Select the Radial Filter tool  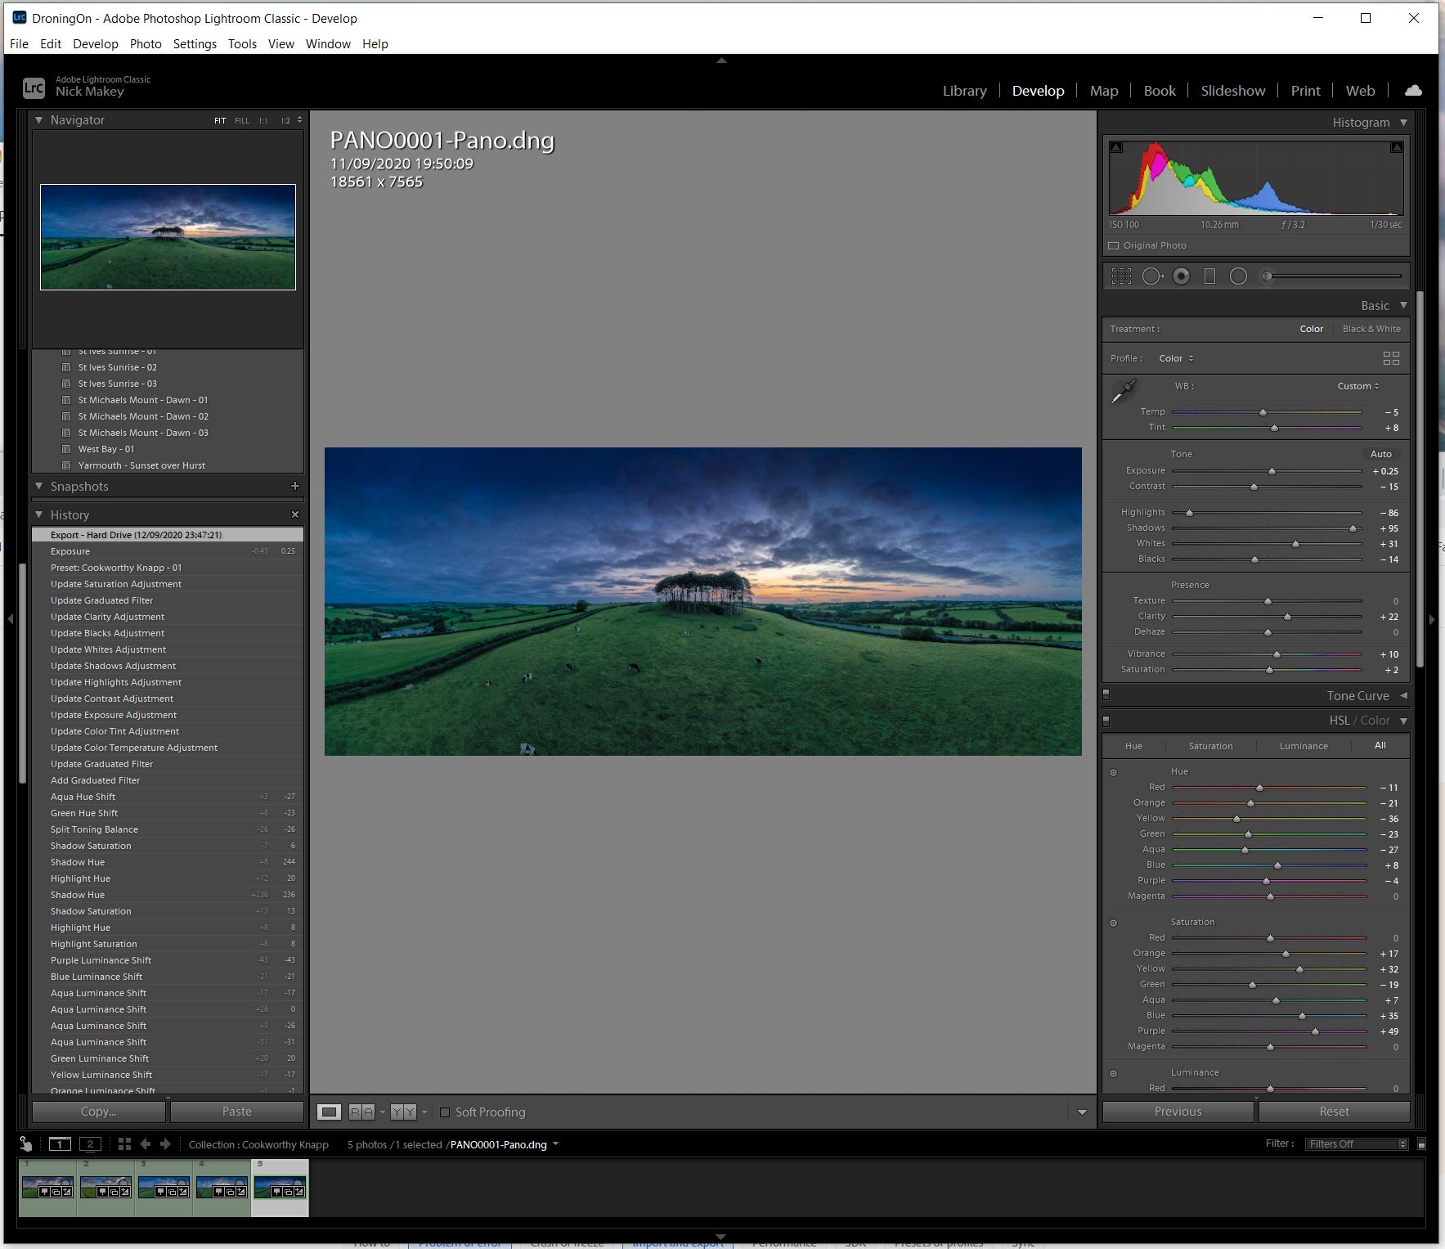(x=1237, y=276)
